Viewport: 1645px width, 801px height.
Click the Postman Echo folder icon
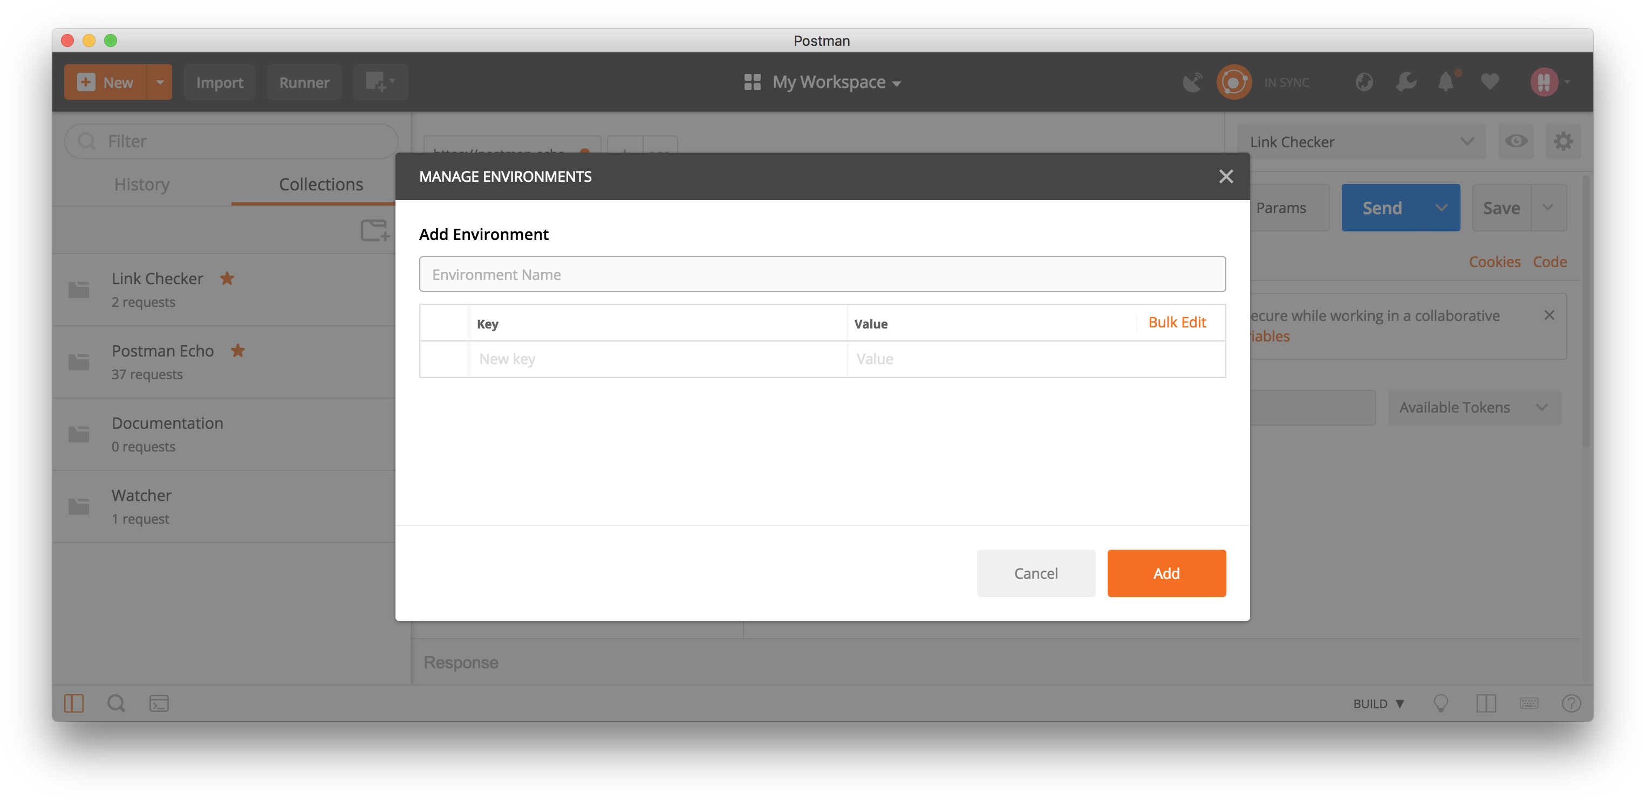click(x=79, y=362)
